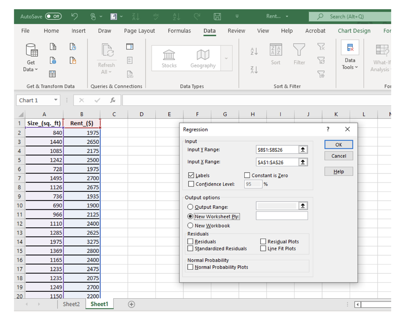This screenshot has height=322, width=412.
Task: Select the Stocks data type
Action: coord(169,59)
